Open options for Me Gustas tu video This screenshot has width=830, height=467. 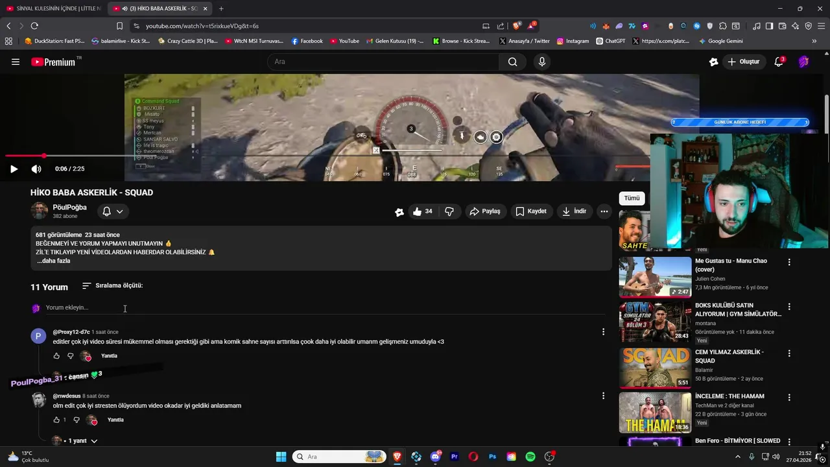tap(789, 262)
